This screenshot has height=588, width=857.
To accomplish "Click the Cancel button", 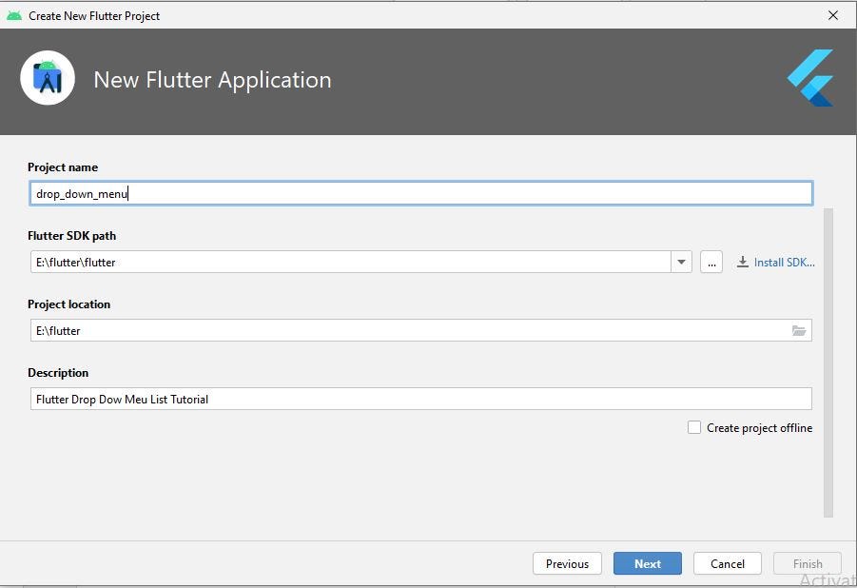I will pos(727,563).
